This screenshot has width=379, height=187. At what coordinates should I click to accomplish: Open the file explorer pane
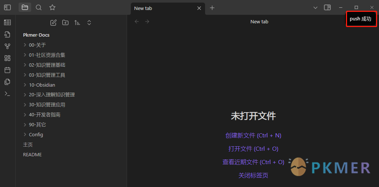[x=25, y=7]
